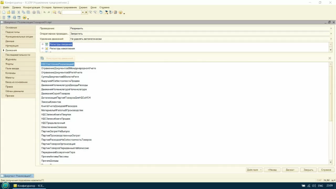Click the second icon on the second toolbar row
The image size is (336, 189).
(x=9, y=17)
